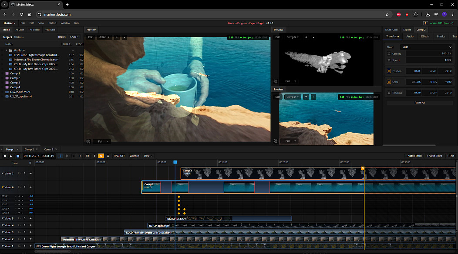Click the Rotation stopwatch icon
This screenshot has height=254, width=458.
coord(389,93)
